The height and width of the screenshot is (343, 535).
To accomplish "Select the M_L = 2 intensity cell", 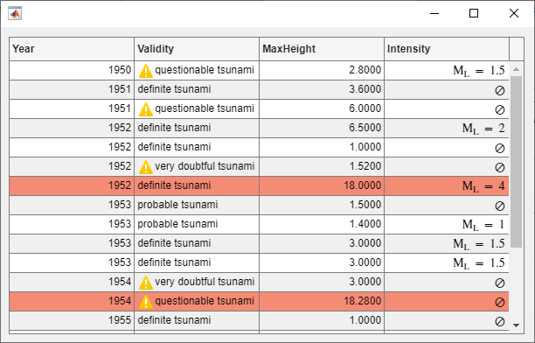I will [447, 128].
